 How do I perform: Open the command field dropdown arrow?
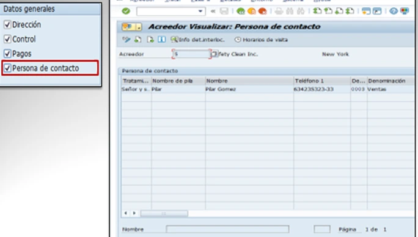(200, 11)
